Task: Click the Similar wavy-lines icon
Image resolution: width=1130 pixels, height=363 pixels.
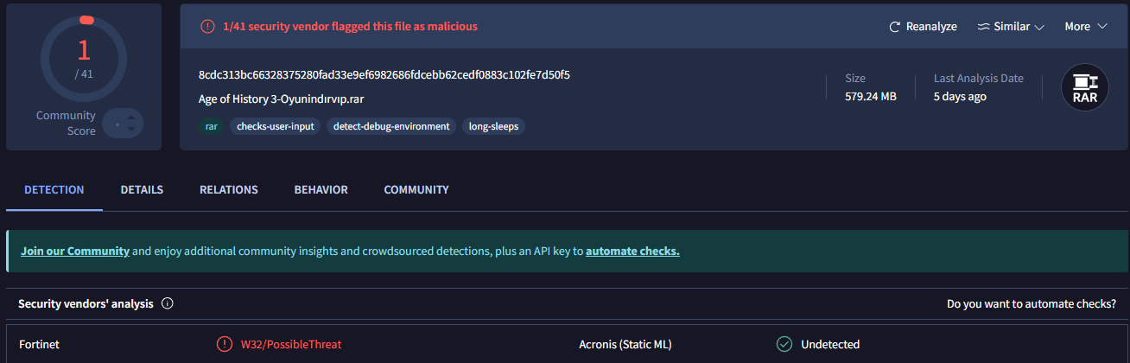Action: 983,27
